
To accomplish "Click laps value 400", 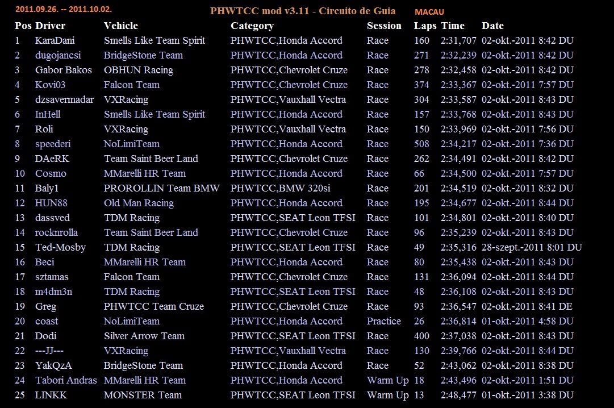I will [421, 336].
